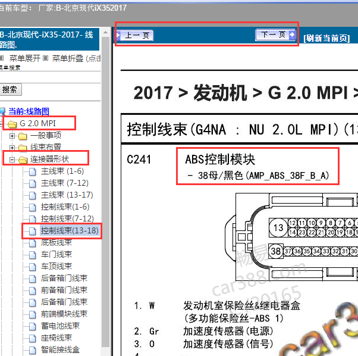358x356 pixels.
Task: Click 菜单折叠 to collapse all menus
Action: 68,58
